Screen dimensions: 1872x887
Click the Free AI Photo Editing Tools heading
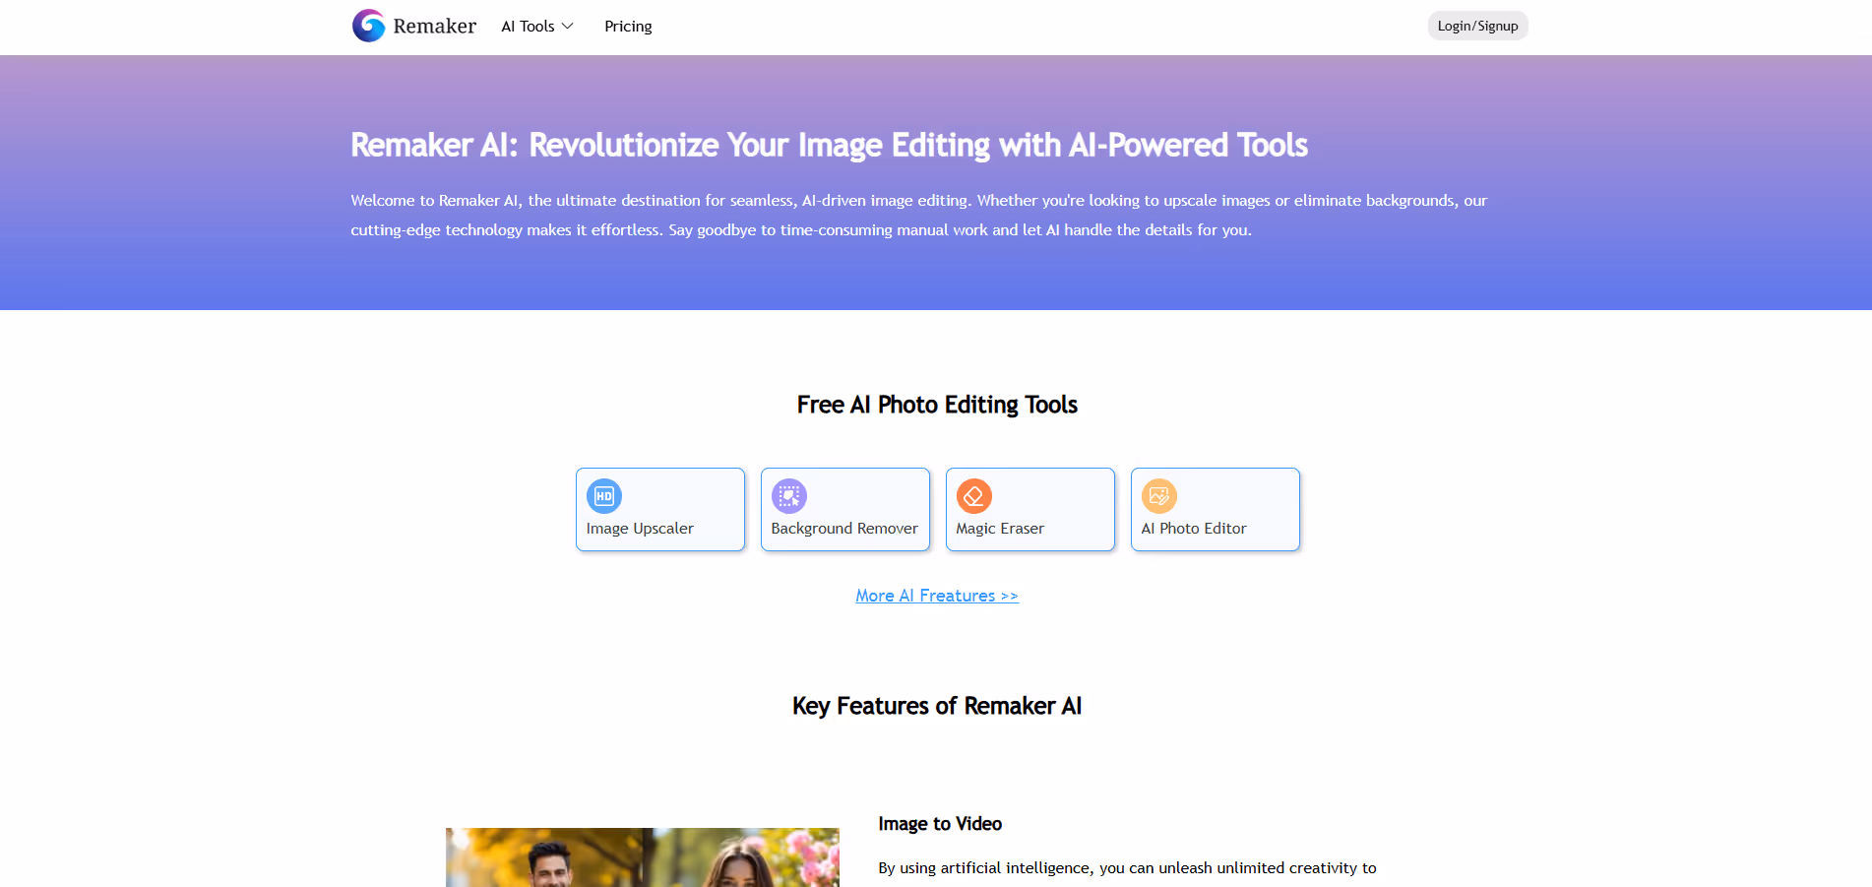point(937,405)
